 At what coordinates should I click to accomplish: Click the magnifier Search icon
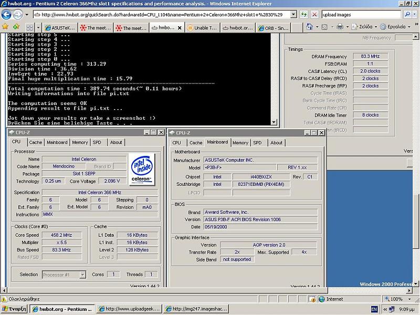point(407,15)
